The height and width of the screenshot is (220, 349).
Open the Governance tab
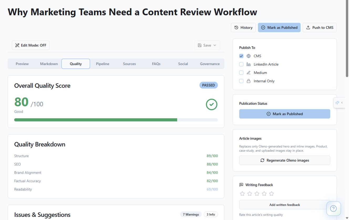[210, 64]
